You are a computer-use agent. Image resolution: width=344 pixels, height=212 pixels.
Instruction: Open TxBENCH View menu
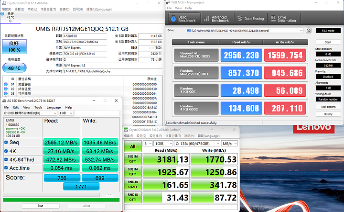click(x=178, y=8)
